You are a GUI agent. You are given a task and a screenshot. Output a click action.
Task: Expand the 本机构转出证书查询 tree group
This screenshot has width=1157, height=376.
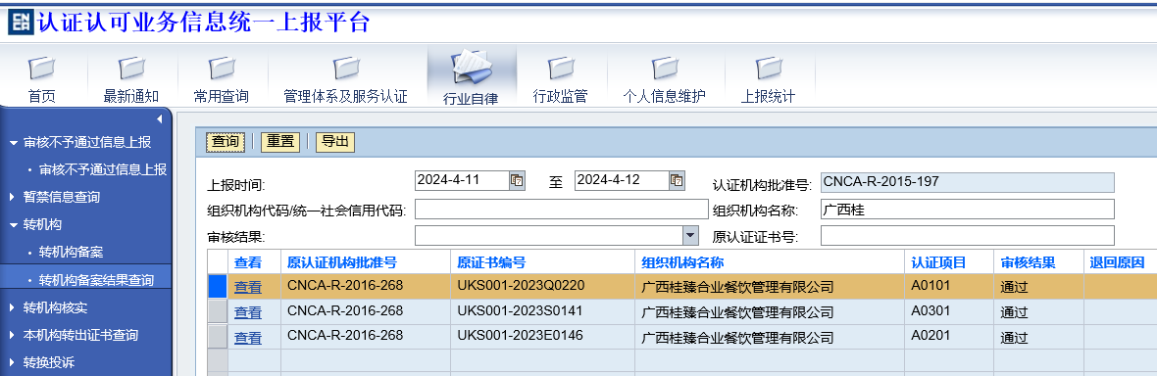click(13, 335)
